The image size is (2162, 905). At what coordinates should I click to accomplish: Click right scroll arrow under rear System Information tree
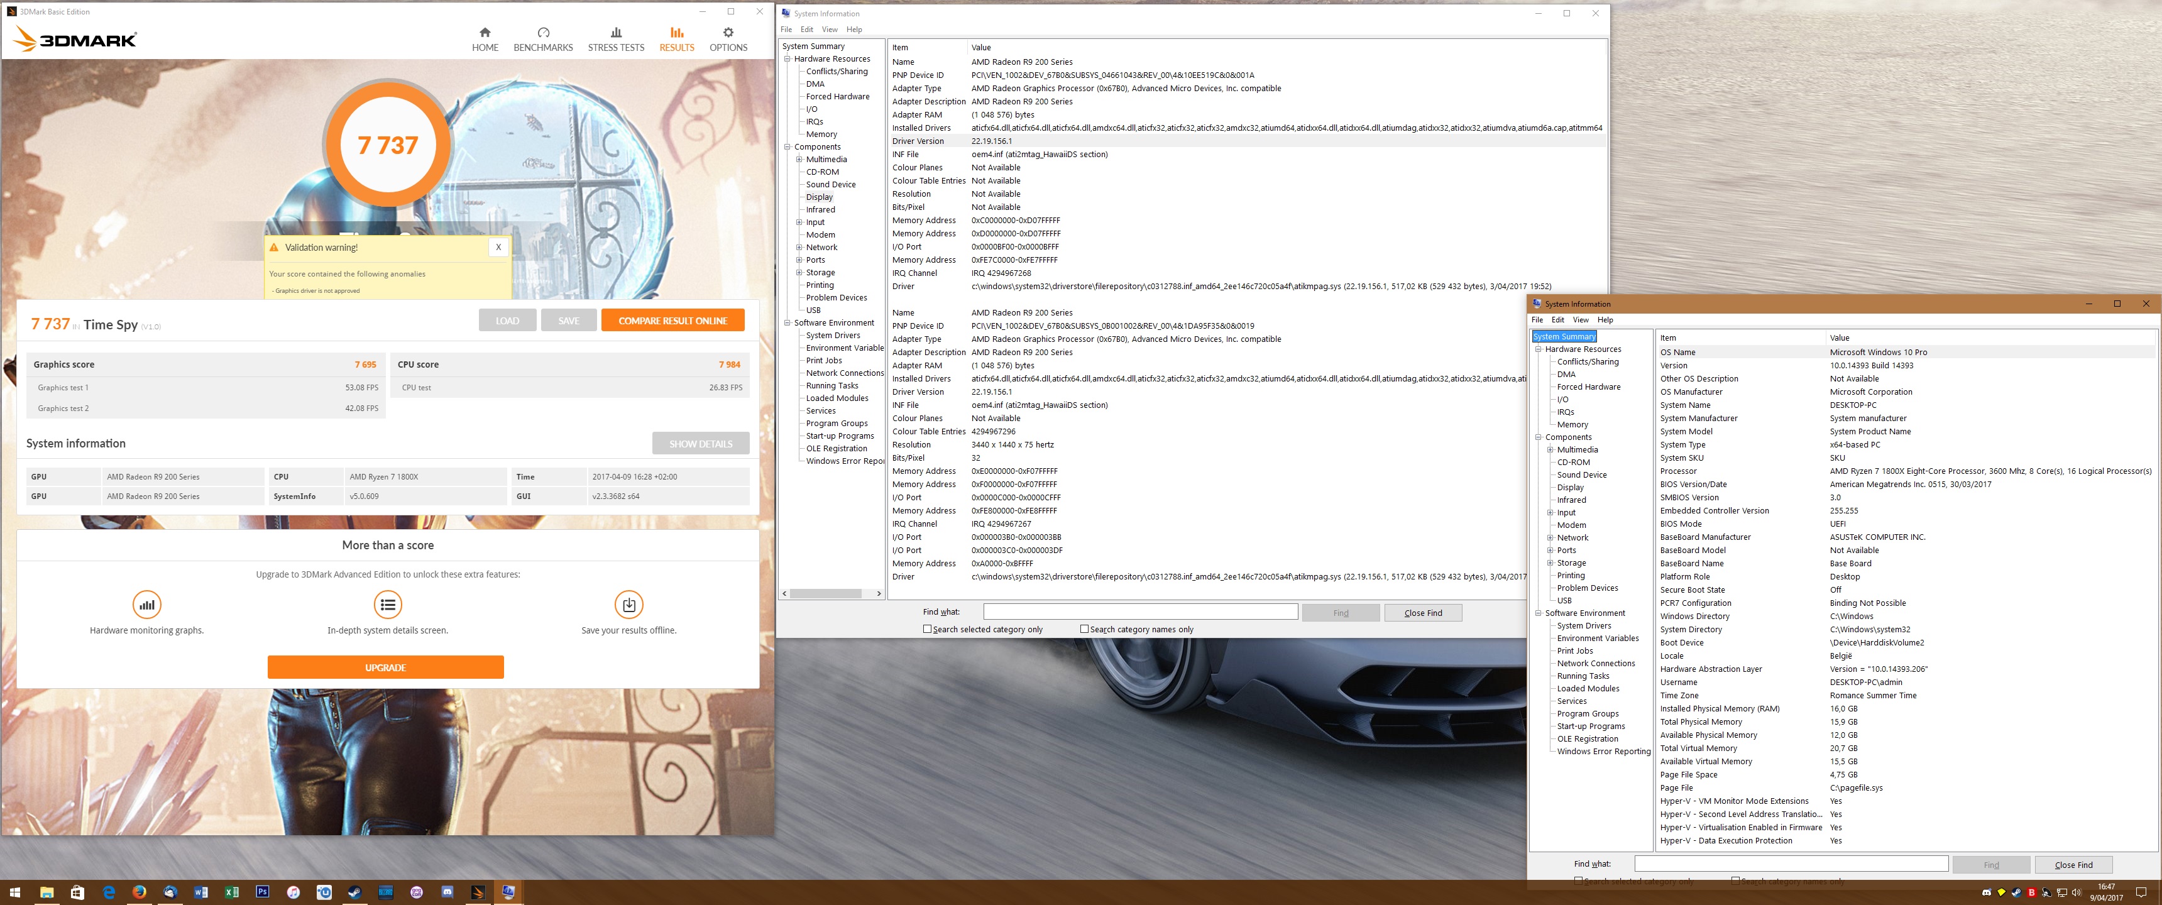[879, 593]
